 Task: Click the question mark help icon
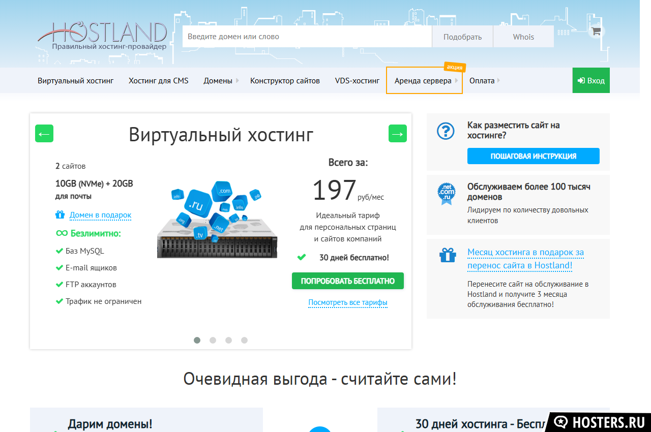click(446, 131)
